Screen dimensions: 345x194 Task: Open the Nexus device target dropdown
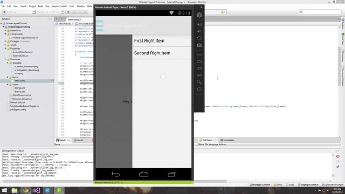click(x=50, y=12)
